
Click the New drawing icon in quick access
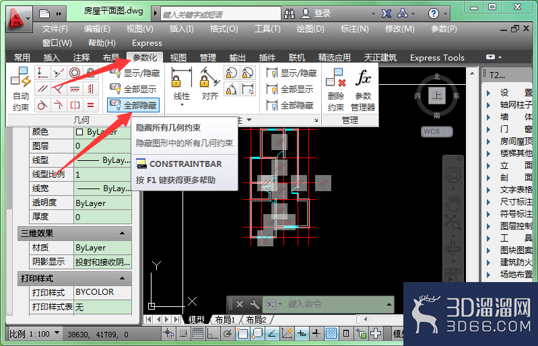(44, 13)
